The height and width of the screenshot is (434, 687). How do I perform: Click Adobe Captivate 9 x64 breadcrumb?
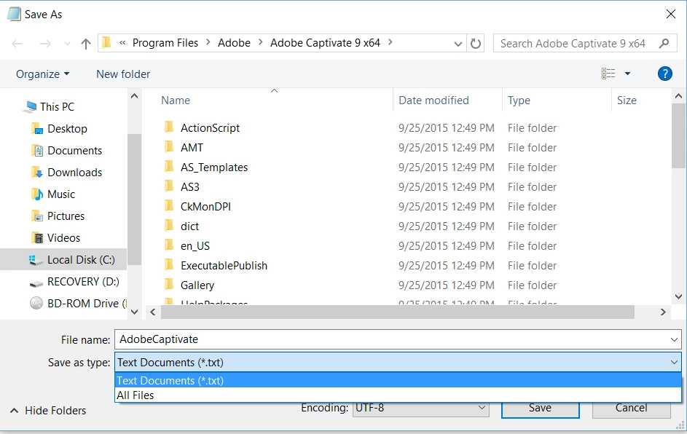[325, 43]
